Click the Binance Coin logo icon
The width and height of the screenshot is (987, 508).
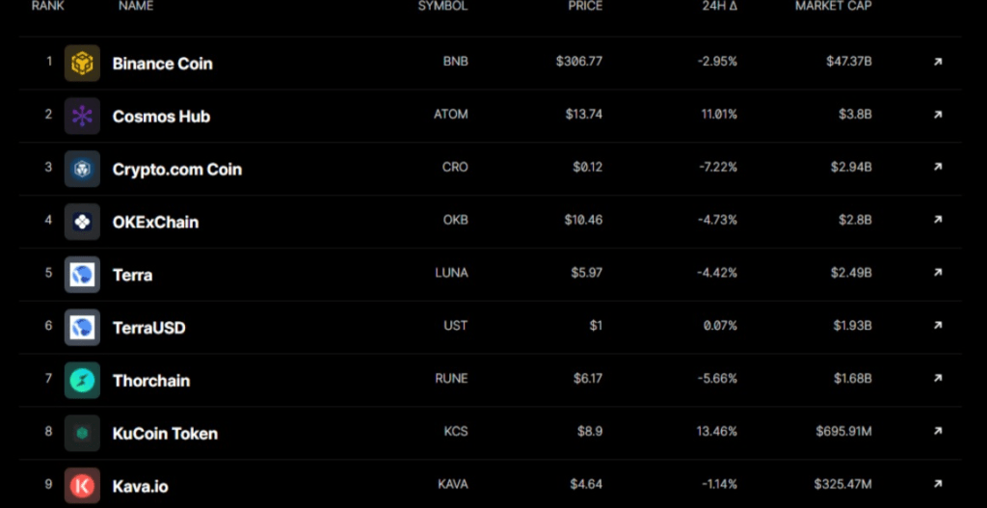[82, 63]
